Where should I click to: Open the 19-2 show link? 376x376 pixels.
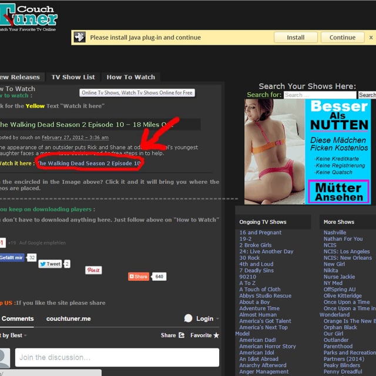246,239
